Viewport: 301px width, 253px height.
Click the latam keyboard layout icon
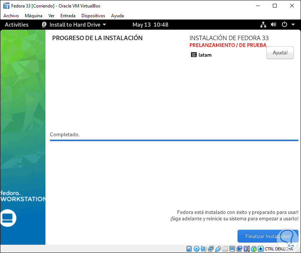coord(194,55)
